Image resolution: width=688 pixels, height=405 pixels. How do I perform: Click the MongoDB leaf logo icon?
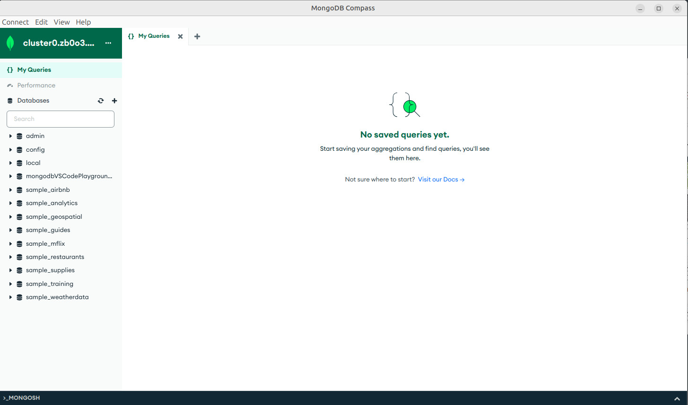pos(10,43)
